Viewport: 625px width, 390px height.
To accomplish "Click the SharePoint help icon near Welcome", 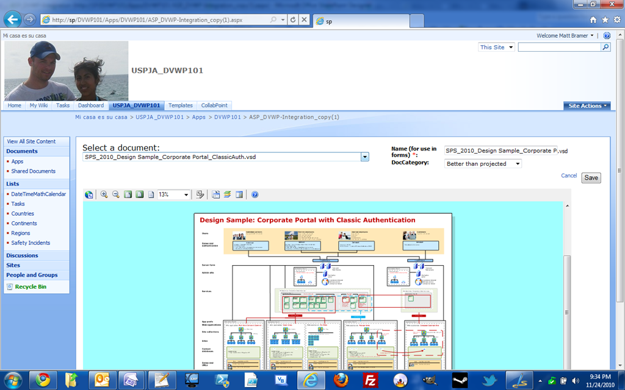I will click(x=607, y=35).
